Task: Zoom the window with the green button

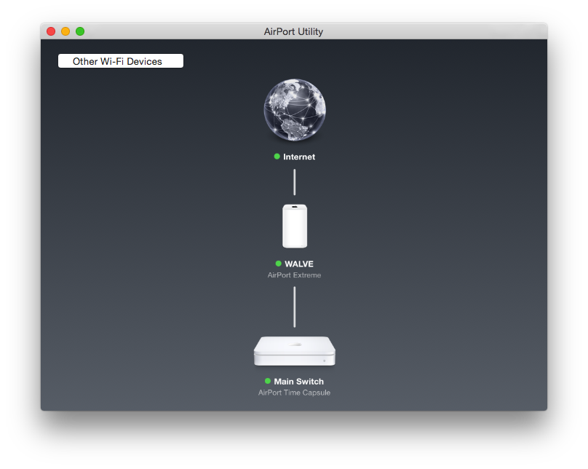Action: coord(80,31)
